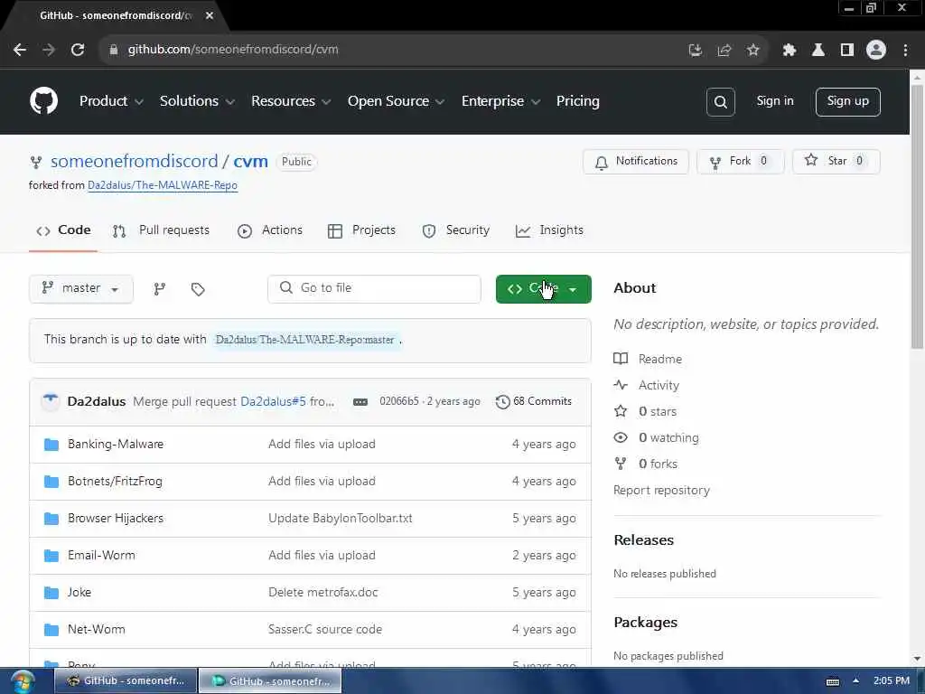Open the Email-Worm folder
The height and width of the screenshot is (694, 925).
101,556
